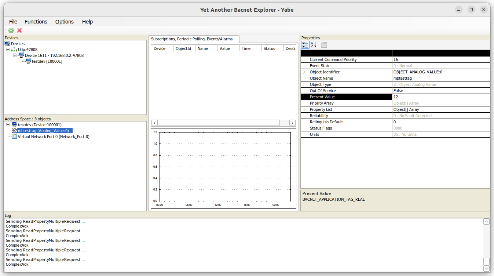The width and height of the screenshot is (494, 276).
Task: Select the Relinquish Default property label
Action: tap(326, 122)
